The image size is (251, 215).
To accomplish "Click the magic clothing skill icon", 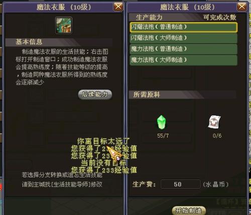I will (64, 26).
